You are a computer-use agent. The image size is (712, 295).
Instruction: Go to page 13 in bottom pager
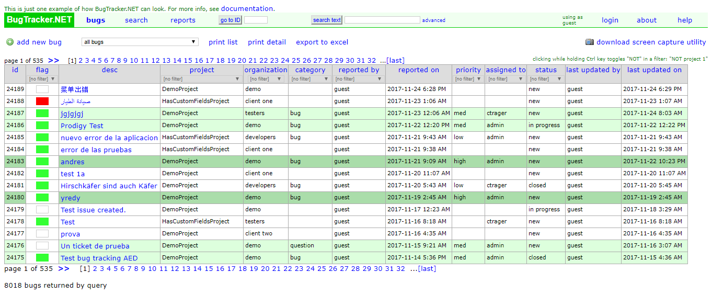coord(186,269)
